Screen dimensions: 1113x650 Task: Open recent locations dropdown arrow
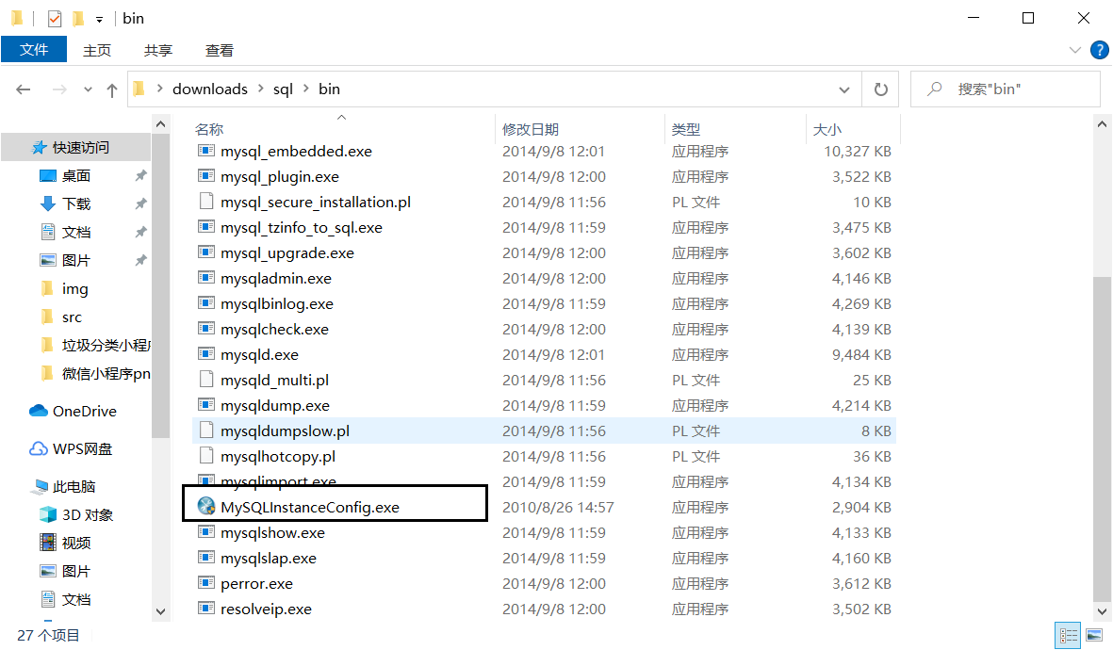(x=88, y=89)
